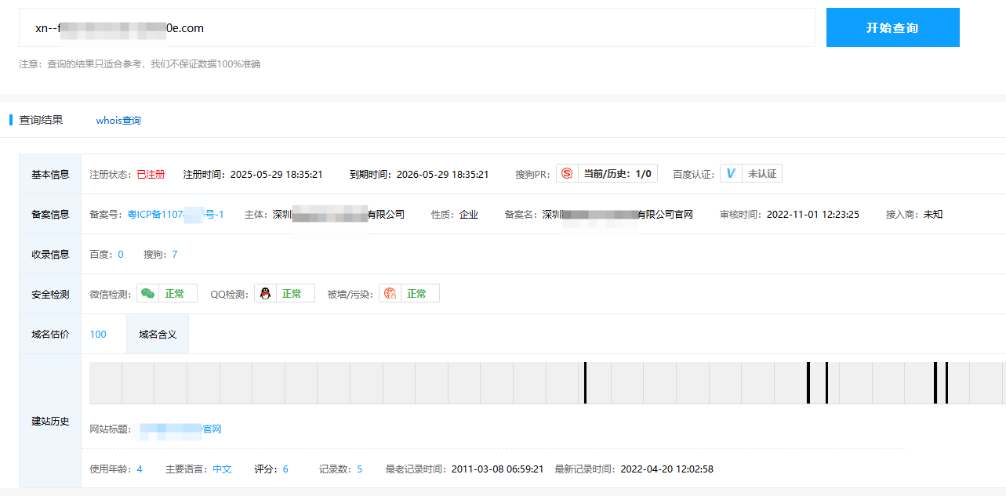Click the 未认证 Baidu status badge
The height and width of the screenshot is (496, 1006).
coord(761,174)
